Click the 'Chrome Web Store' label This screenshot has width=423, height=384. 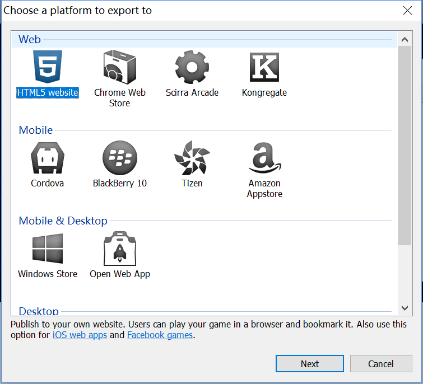click(x=119, y=98)
